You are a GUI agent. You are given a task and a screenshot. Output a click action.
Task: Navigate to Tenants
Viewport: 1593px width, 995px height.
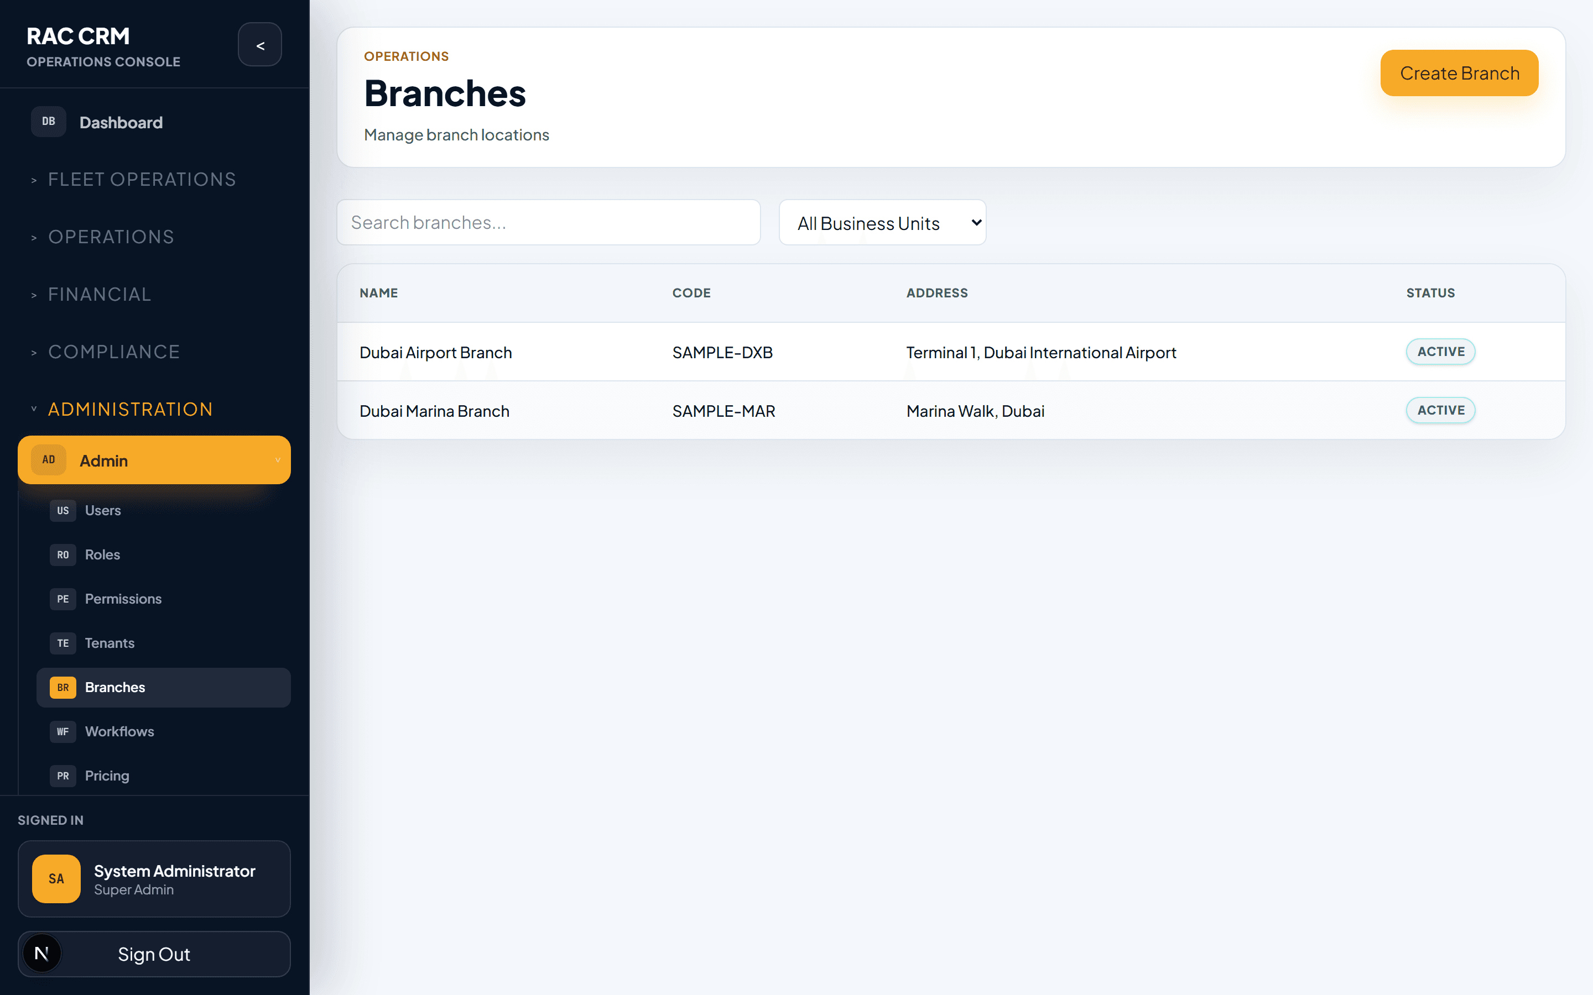pos(163,643)
